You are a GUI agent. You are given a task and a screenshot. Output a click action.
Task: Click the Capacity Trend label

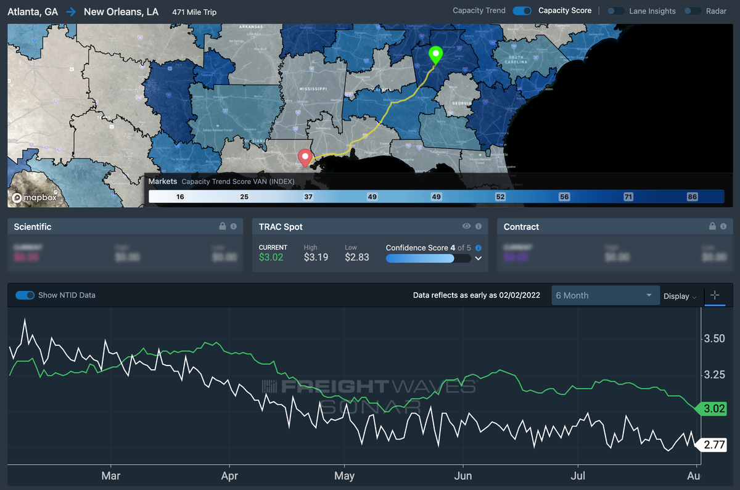[479, 10]
